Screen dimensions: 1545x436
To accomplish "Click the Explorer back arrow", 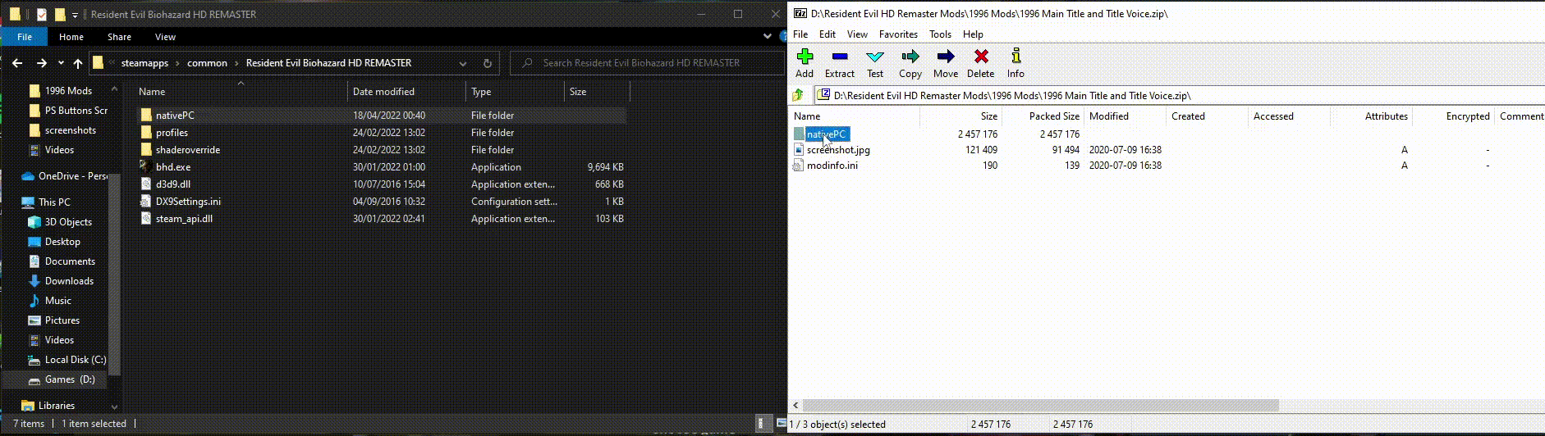I will click(17, 63).
